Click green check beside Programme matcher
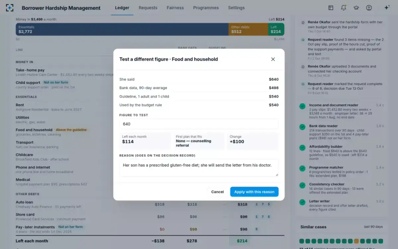 point(302,169)
